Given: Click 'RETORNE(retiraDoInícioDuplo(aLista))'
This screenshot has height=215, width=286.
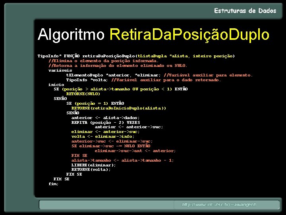Looking at the screenshot, I should pyautogui.click(x=118, y=108).
